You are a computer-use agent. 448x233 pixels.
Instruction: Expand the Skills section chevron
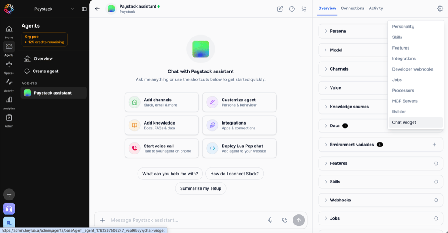click(326, 182)
